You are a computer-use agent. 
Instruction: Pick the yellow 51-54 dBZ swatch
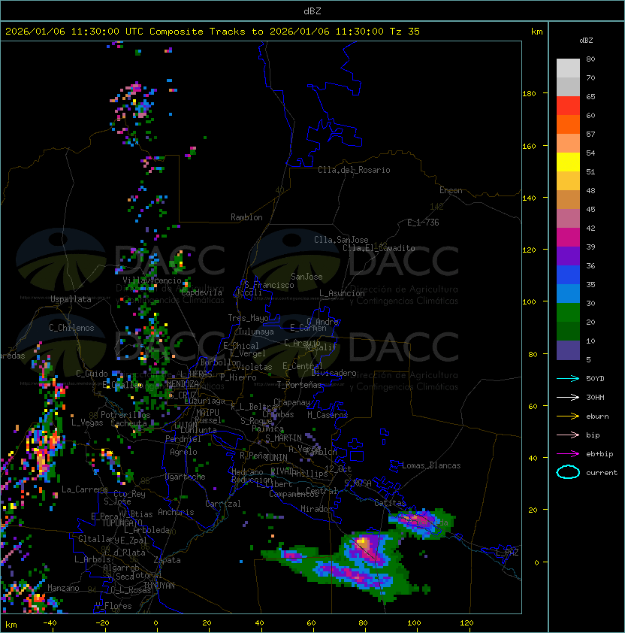click(x=568, y=162)
